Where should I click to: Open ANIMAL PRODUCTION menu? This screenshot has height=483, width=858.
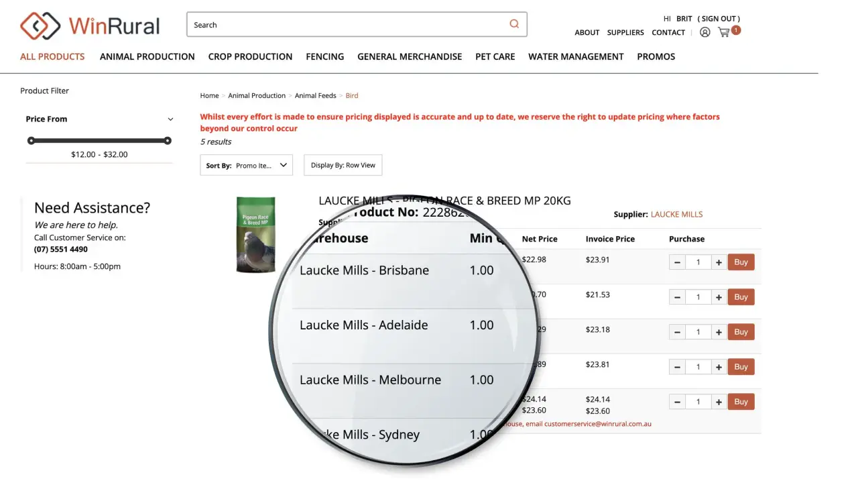tap(147, 56)
